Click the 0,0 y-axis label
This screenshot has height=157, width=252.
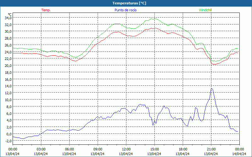pos(9,134)
